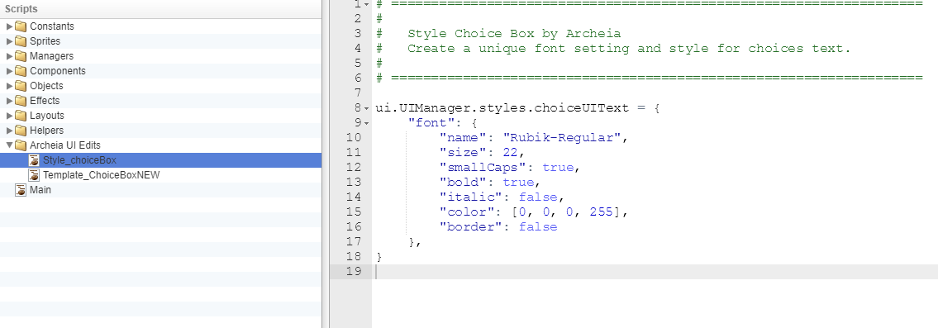Click the Archeia UI Edits folder icon

point(21,145)
